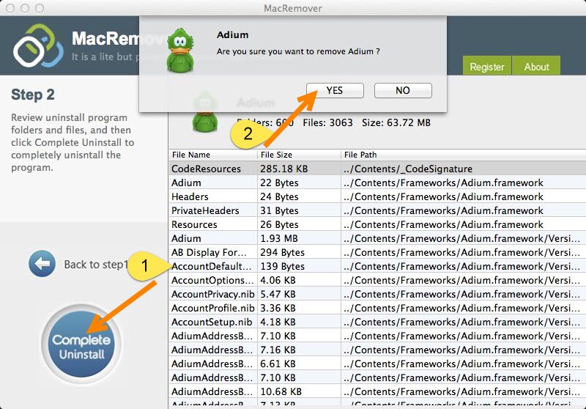The height and width of the screenshot is (409, 586).
Task: Select the AB Display For... row
Action: [x=377, y=252]
